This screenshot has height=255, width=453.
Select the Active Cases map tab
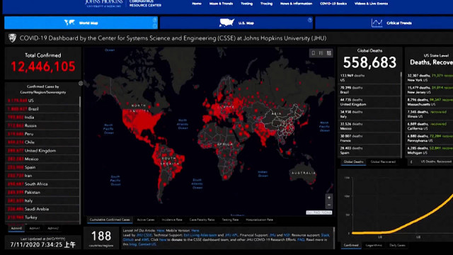coord(146,220)
